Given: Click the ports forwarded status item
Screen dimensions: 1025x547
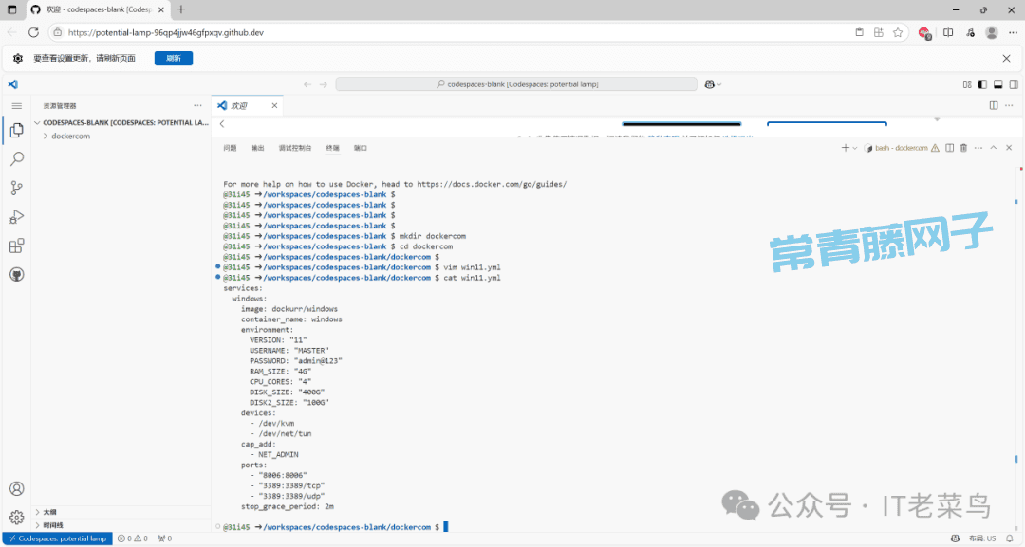Looking at the screenshot, I should coord(165,538).
